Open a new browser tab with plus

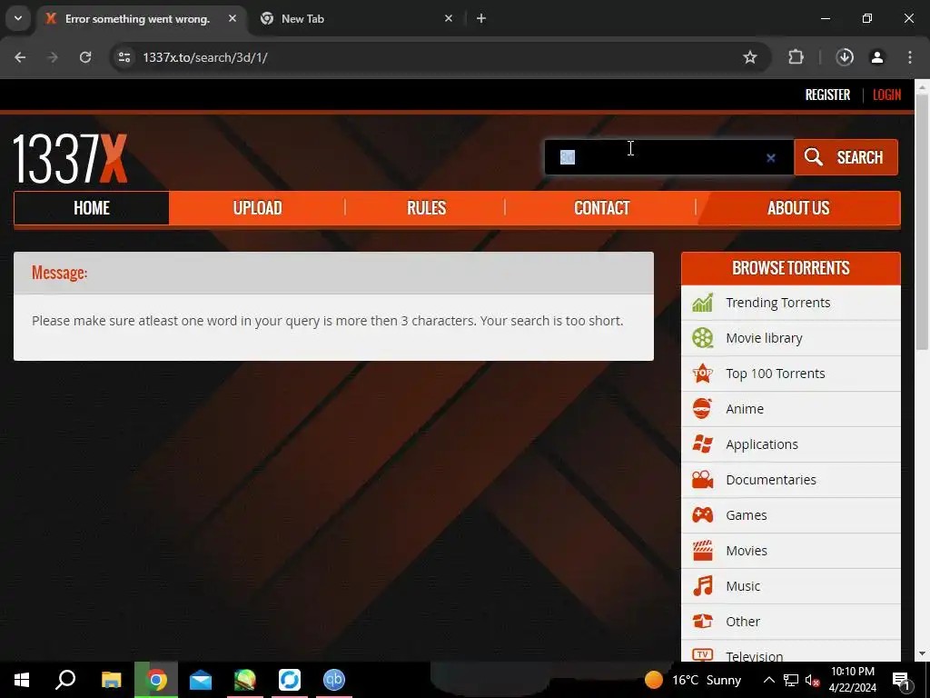pyautogui.click(x=481, y=18)
